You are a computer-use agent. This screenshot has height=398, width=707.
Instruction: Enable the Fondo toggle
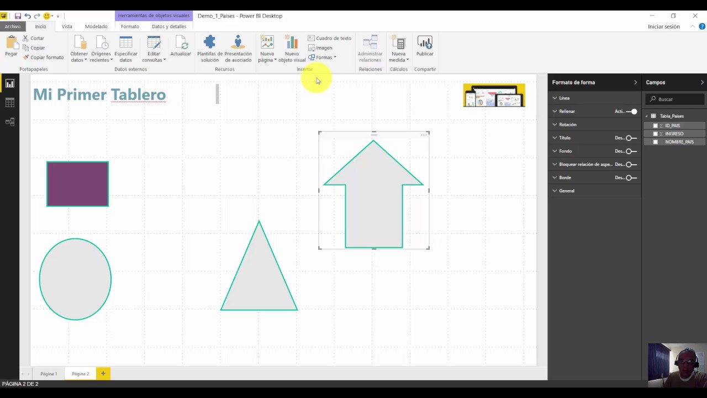(x=631, y=151)
